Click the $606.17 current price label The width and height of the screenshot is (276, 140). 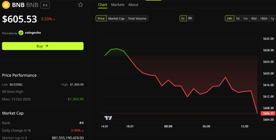coord(268,113)
